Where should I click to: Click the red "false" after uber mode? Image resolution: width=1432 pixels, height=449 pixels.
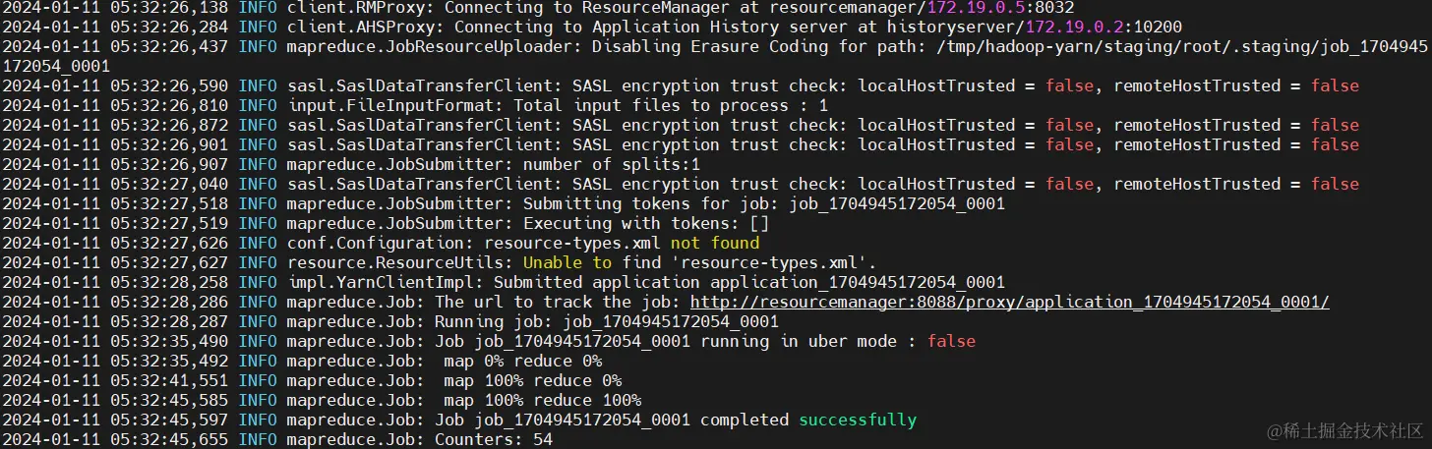[x=951, y=342]
